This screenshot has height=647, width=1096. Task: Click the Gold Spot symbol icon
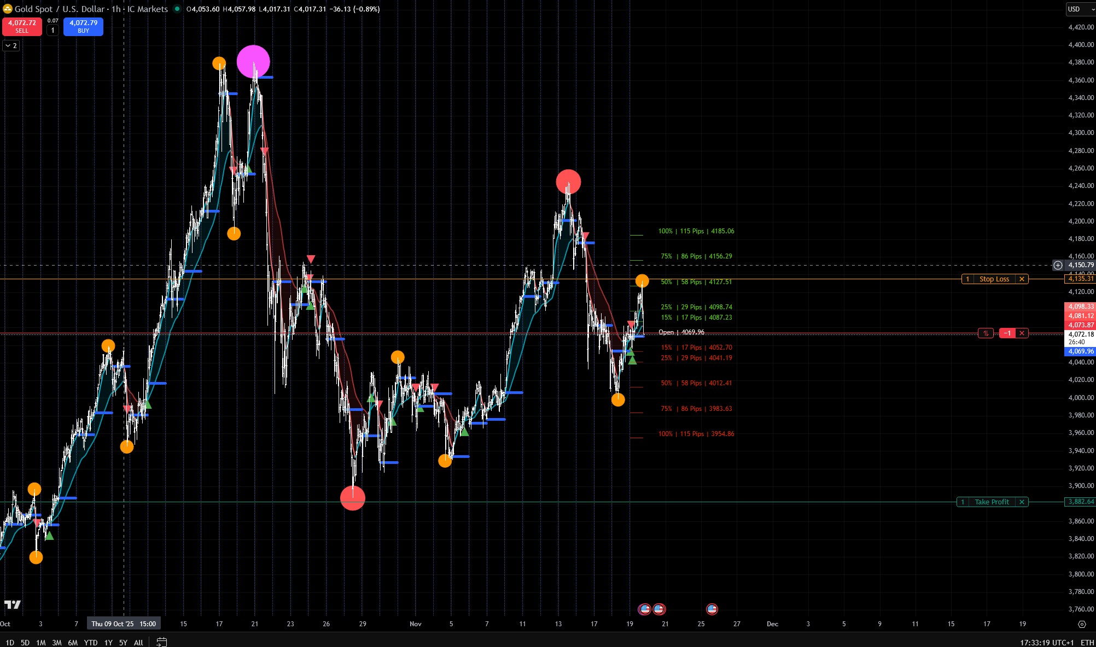pos(8,9)
